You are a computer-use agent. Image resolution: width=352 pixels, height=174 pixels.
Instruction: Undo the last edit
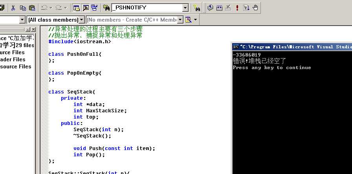click(44, 8)
